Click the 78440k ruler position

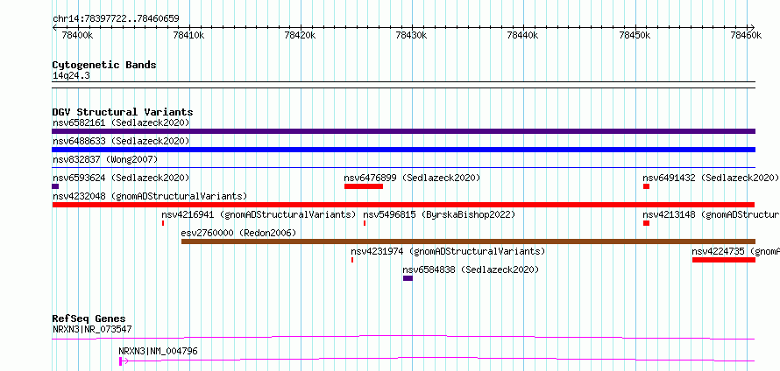tap(523, 35)
